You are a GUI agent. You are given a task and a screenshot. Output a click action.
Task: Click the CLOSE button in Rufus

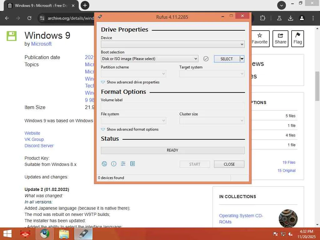click(x=229, y=164)
